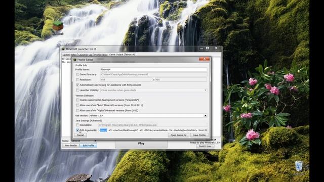Enable the Game Directory checkbox

coord(77,74)
